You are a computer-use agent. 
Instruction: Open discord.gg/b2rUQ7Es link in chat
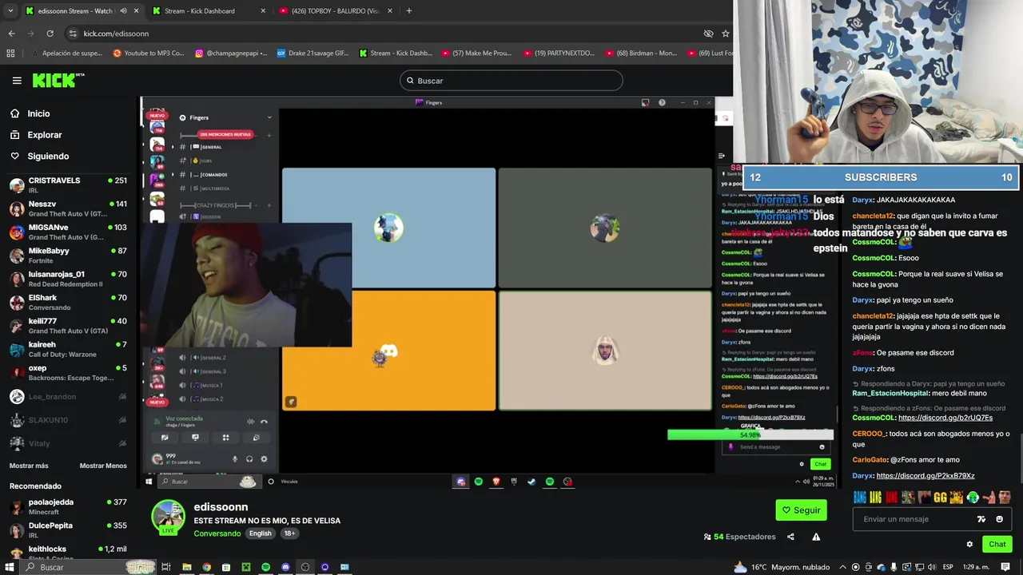945,418
